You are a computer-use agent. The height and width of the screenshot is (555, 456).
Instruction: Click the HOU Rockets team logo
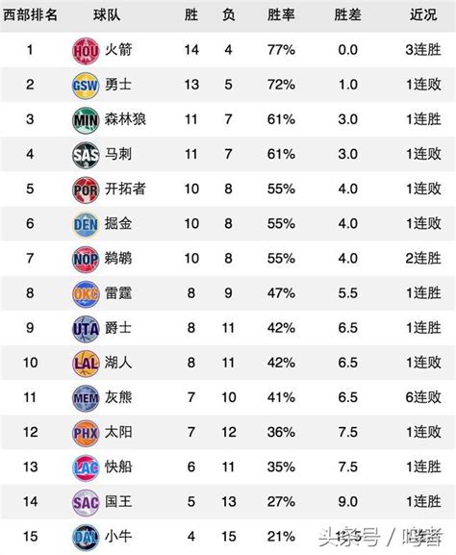(x=86, y=51)
